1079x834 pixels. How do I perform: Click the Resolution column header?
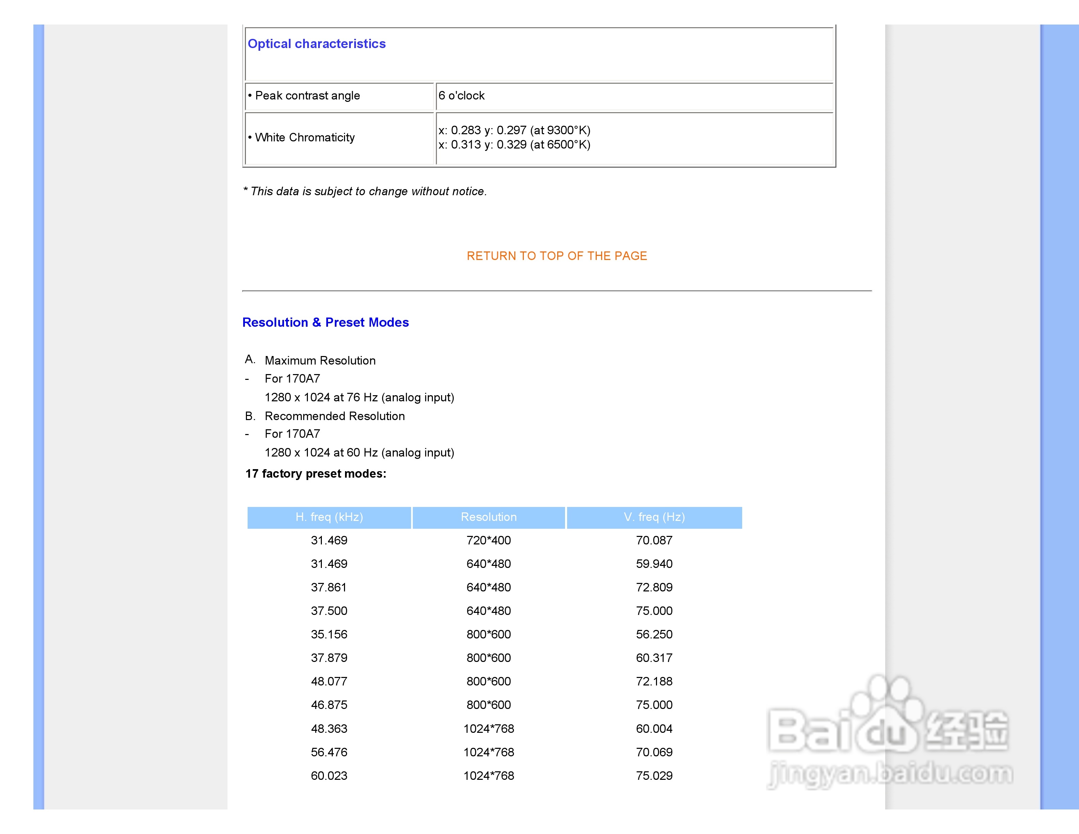(489, 517)
